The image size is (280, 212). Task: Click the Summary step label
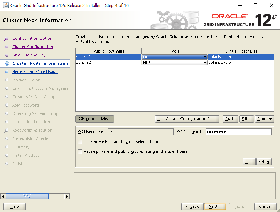[21, 147]
